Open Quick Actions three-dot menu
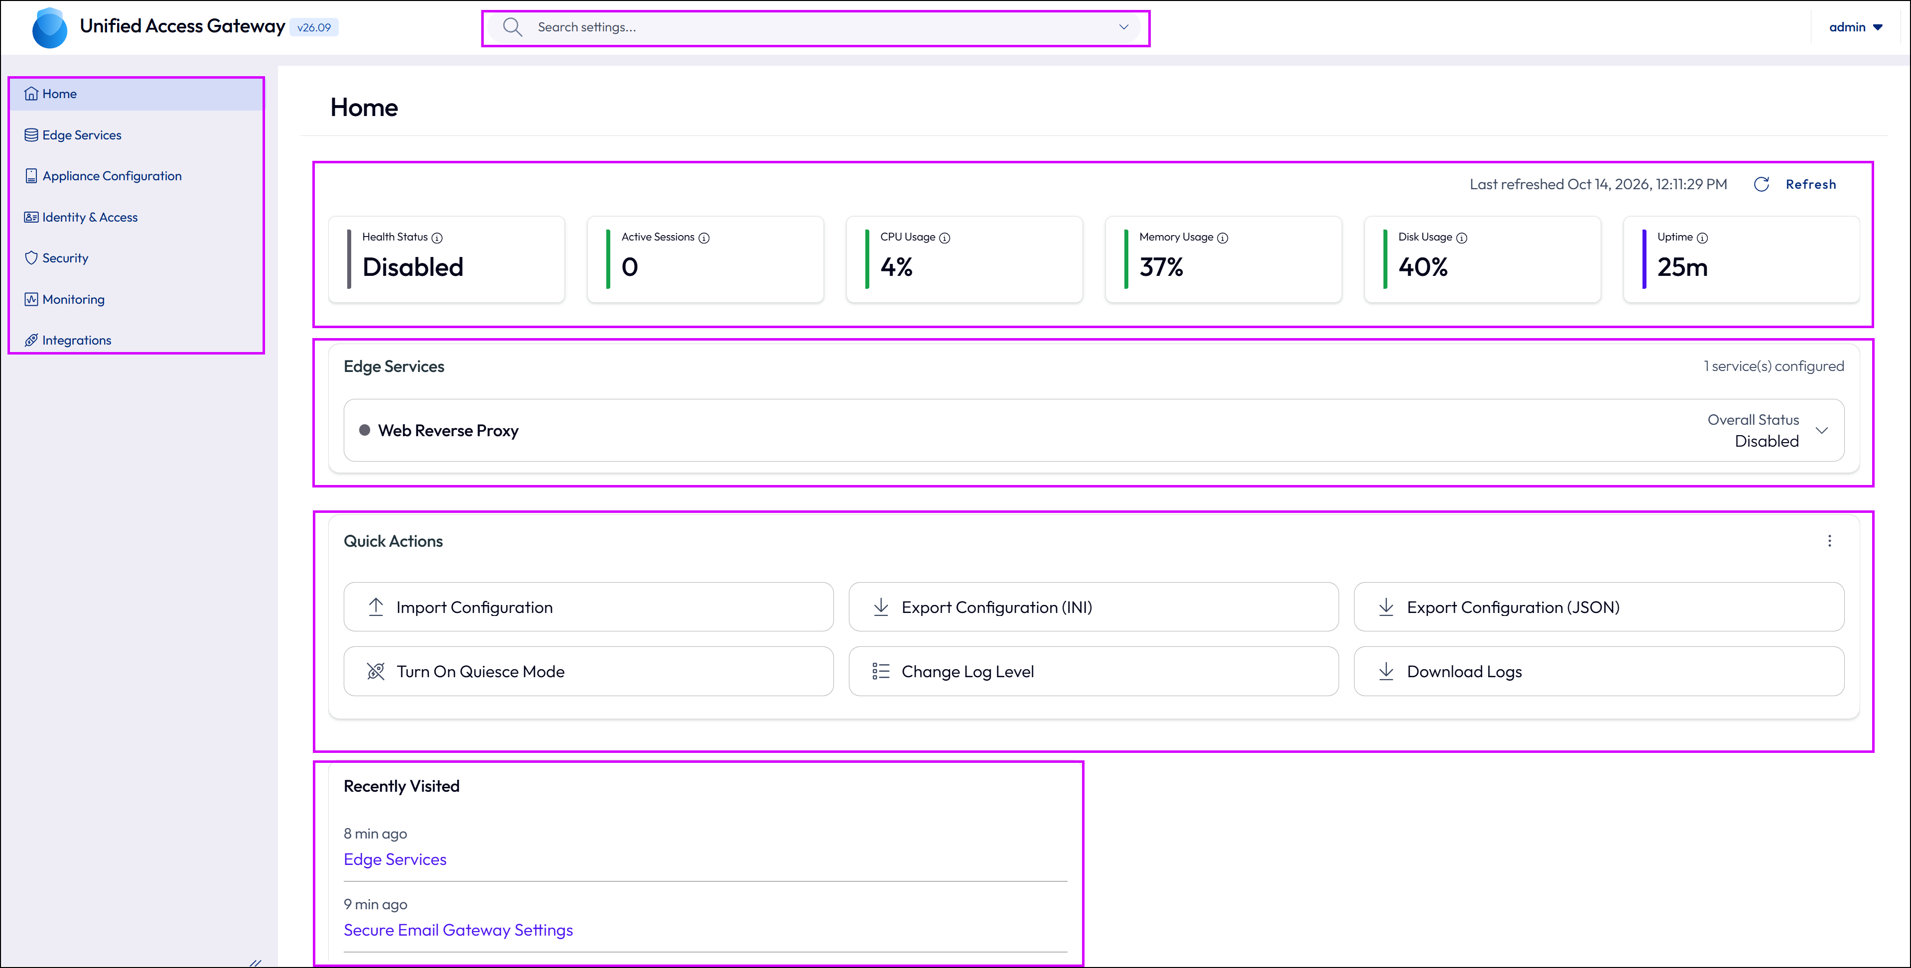The width and height of the screenshot is (1911, 968). [1829, 541]
